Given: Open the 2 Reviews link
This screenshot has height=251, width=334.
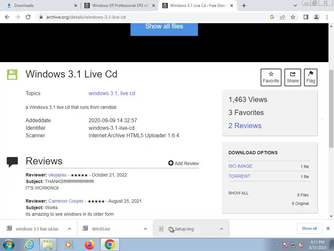Looking at the screenshot, I should click(x=245, y=125).
